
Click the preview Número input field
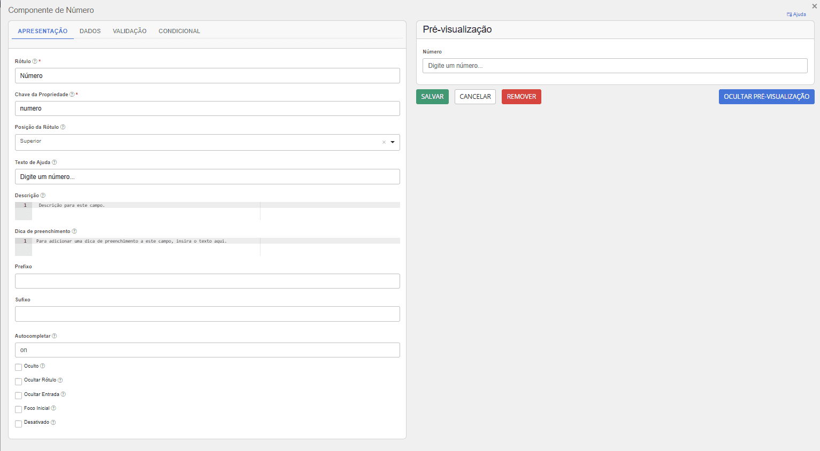click(615, 66)
